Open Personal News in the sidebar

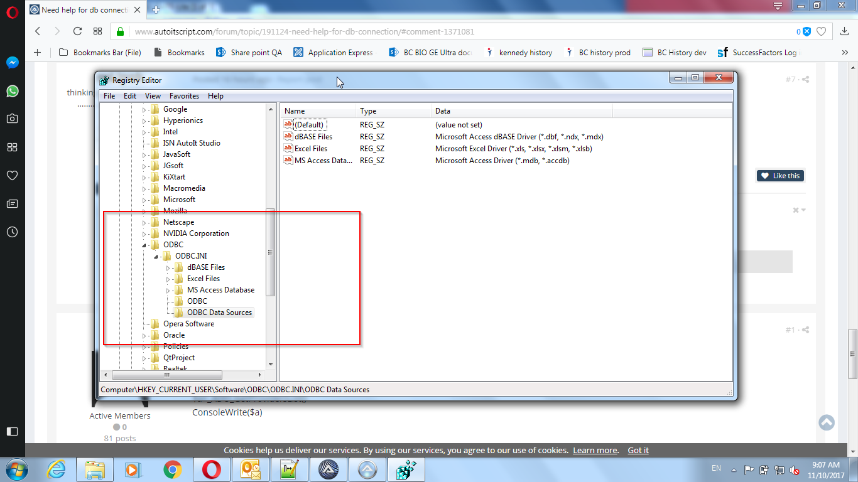[x=12, y=203]
